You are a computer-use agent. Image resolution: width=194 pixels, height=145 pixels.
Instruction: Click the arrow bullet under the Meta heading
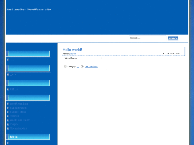click(8, 143)
